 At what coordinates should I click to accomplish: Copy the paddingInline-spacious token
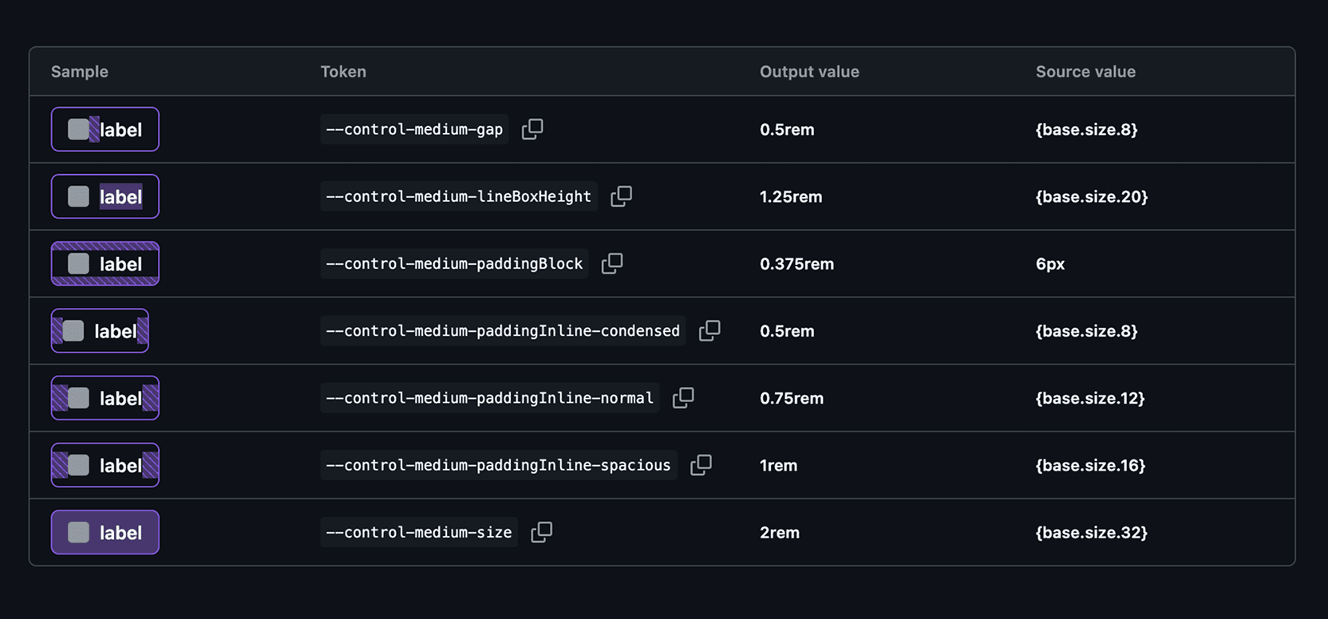(x=701, y=464)
